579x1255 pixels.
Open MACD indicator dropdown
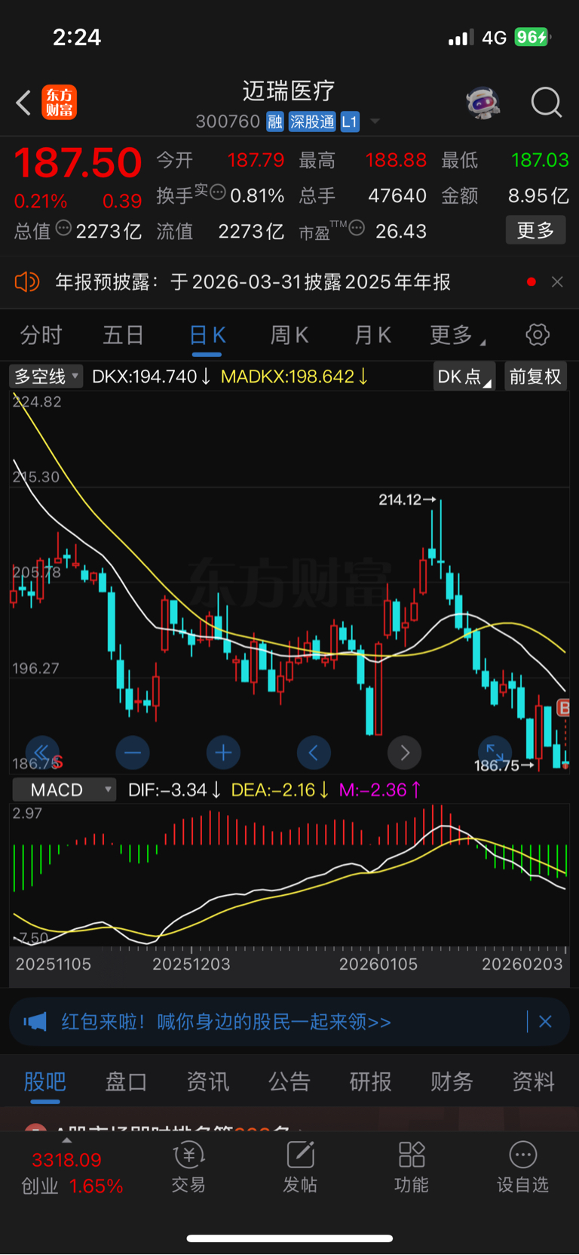(x=64, y=790)
